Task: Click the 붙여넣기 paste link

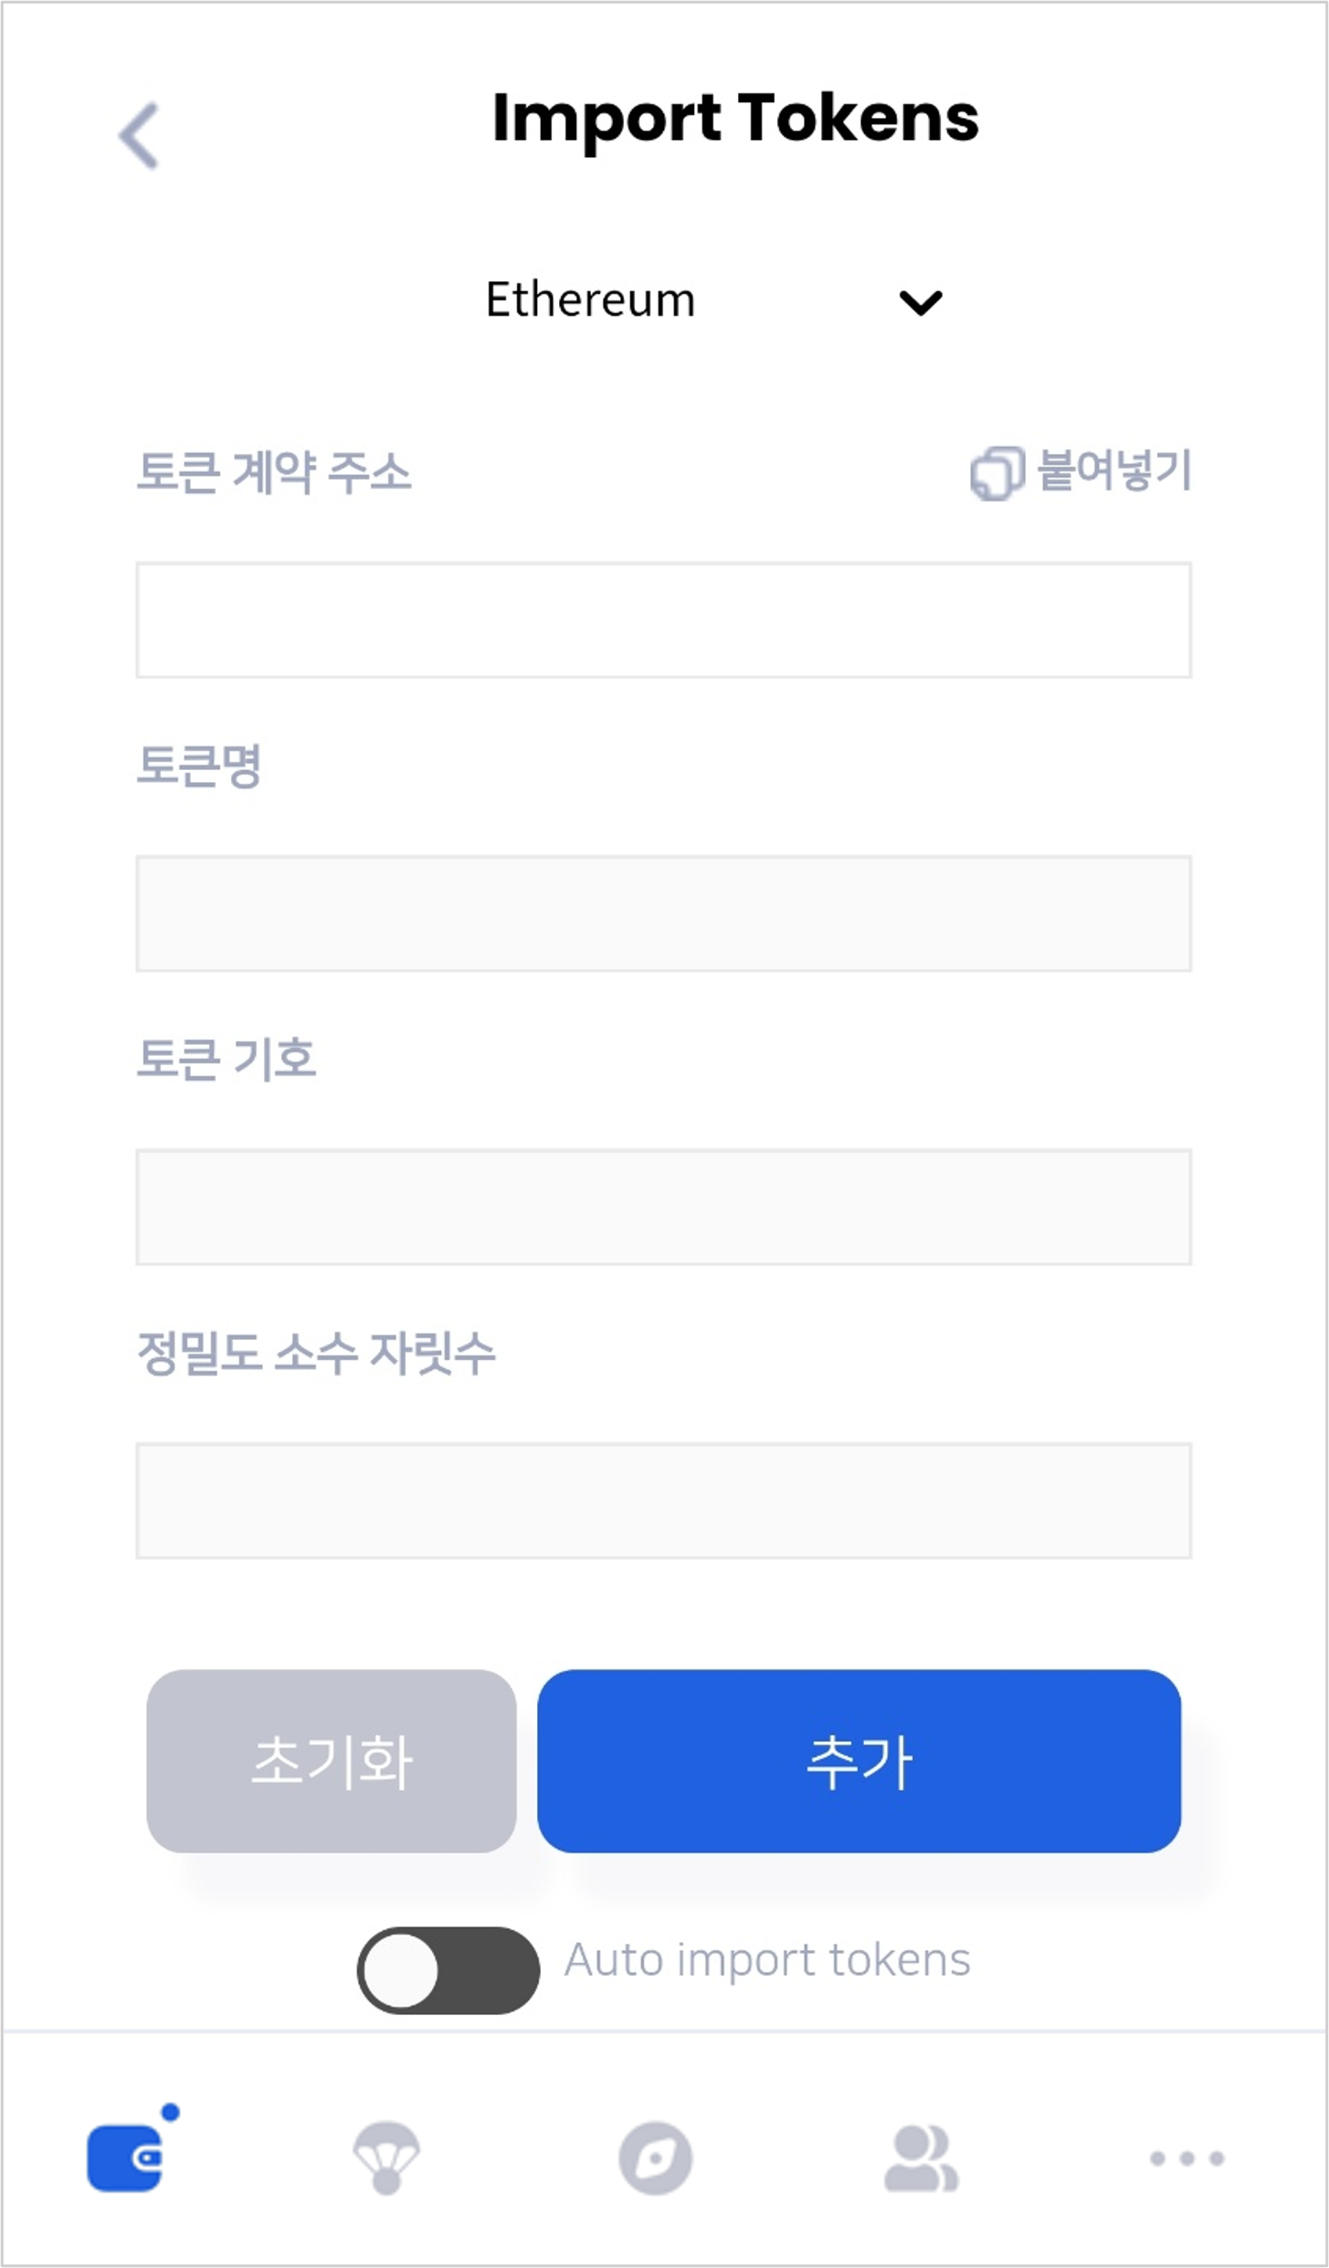Action: (1114, 471)
